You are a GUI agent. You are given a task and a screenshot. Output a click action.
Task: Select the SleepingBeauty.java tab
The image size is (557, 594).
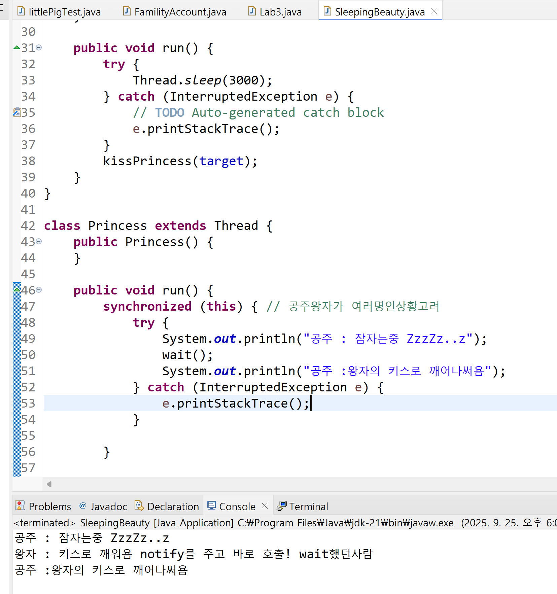pos(380,12)
